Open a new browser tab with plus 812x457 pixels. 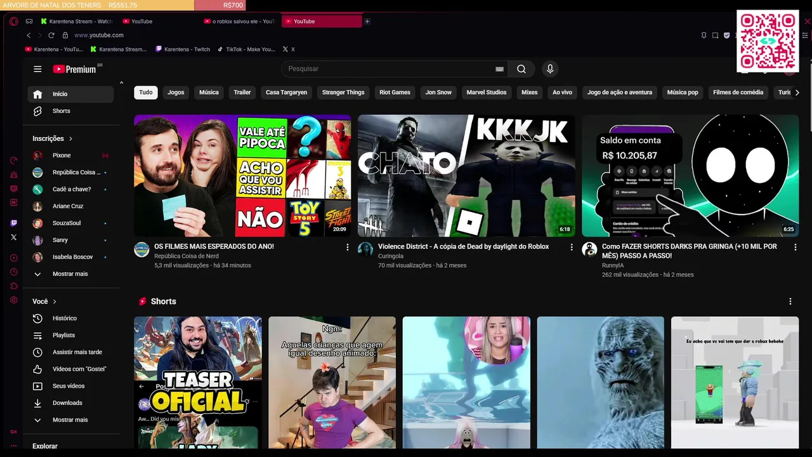(367, 21)
